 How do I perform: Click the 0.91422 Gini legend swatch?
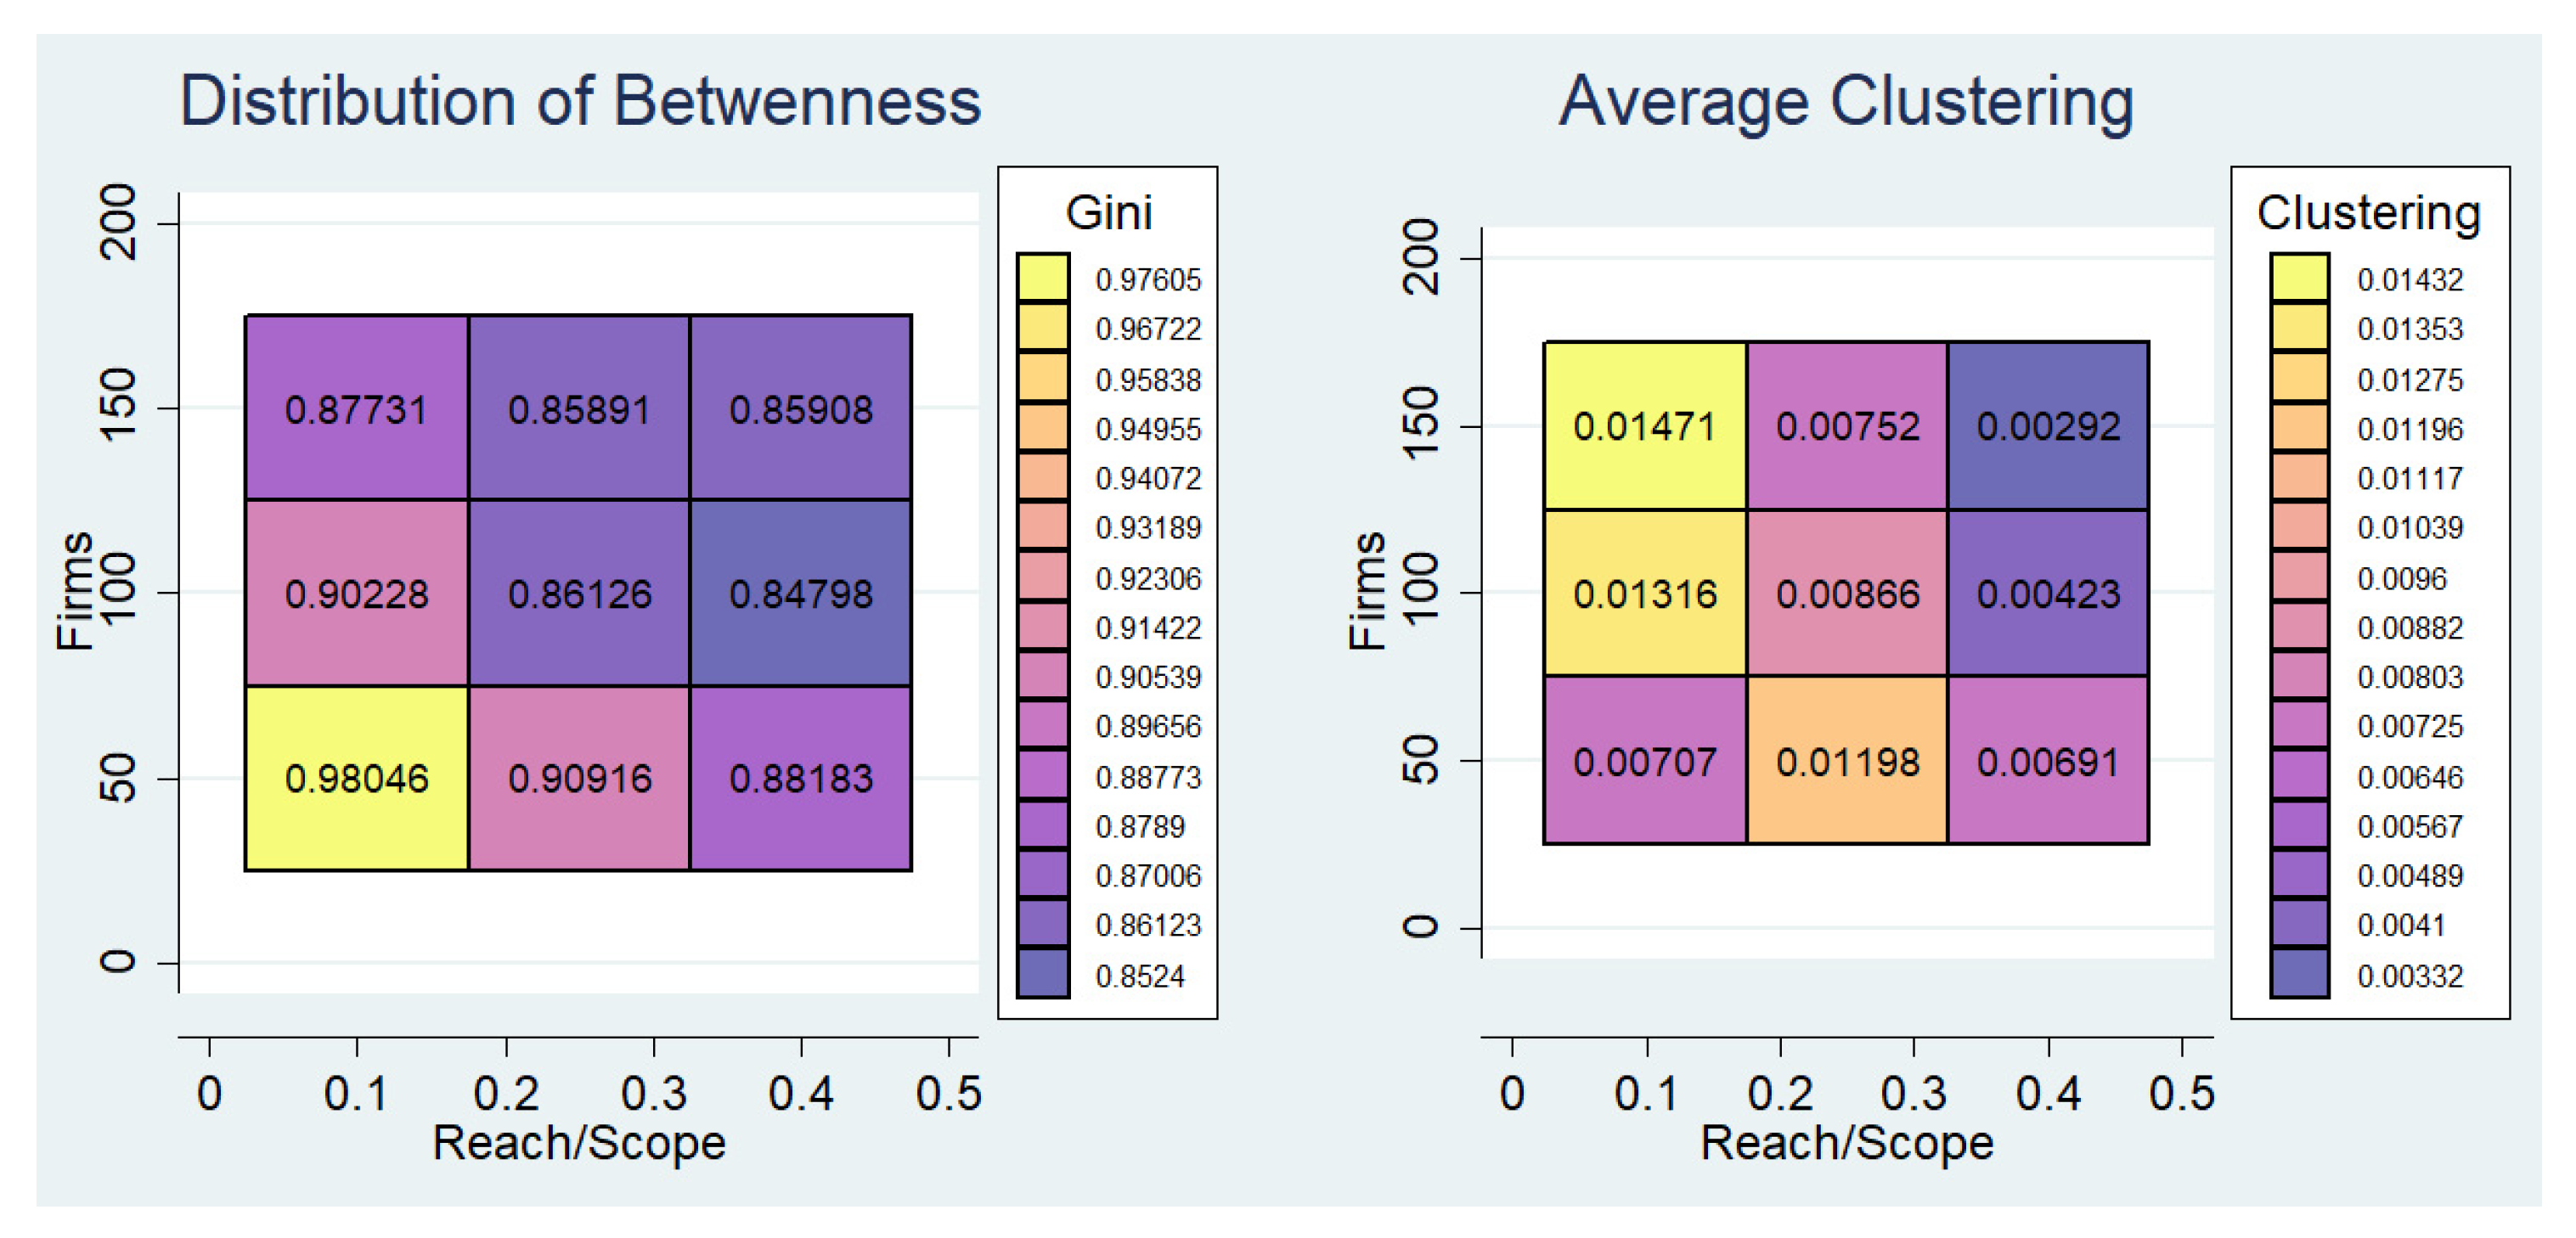point(1042,627)
